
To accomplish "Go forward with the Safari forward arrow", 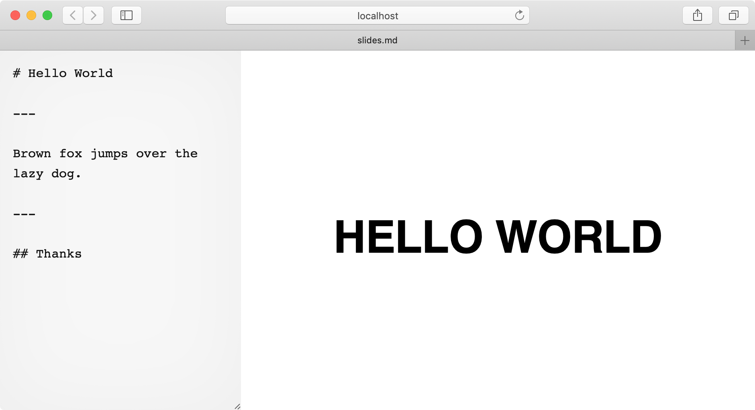I will (x=94, y=15).
